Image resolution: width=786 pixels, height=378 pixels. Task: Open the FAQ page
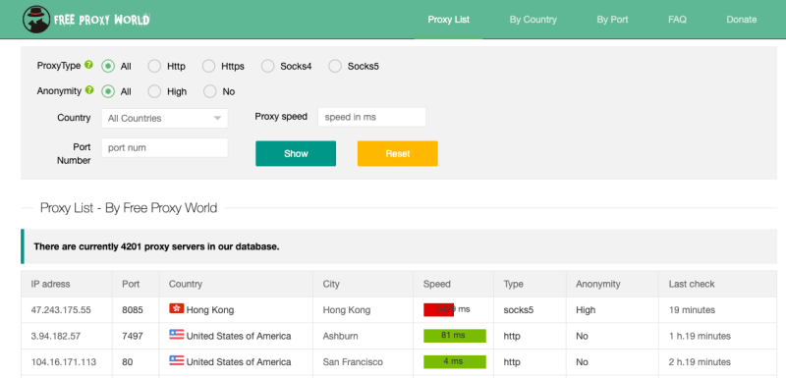coord(677,20)
